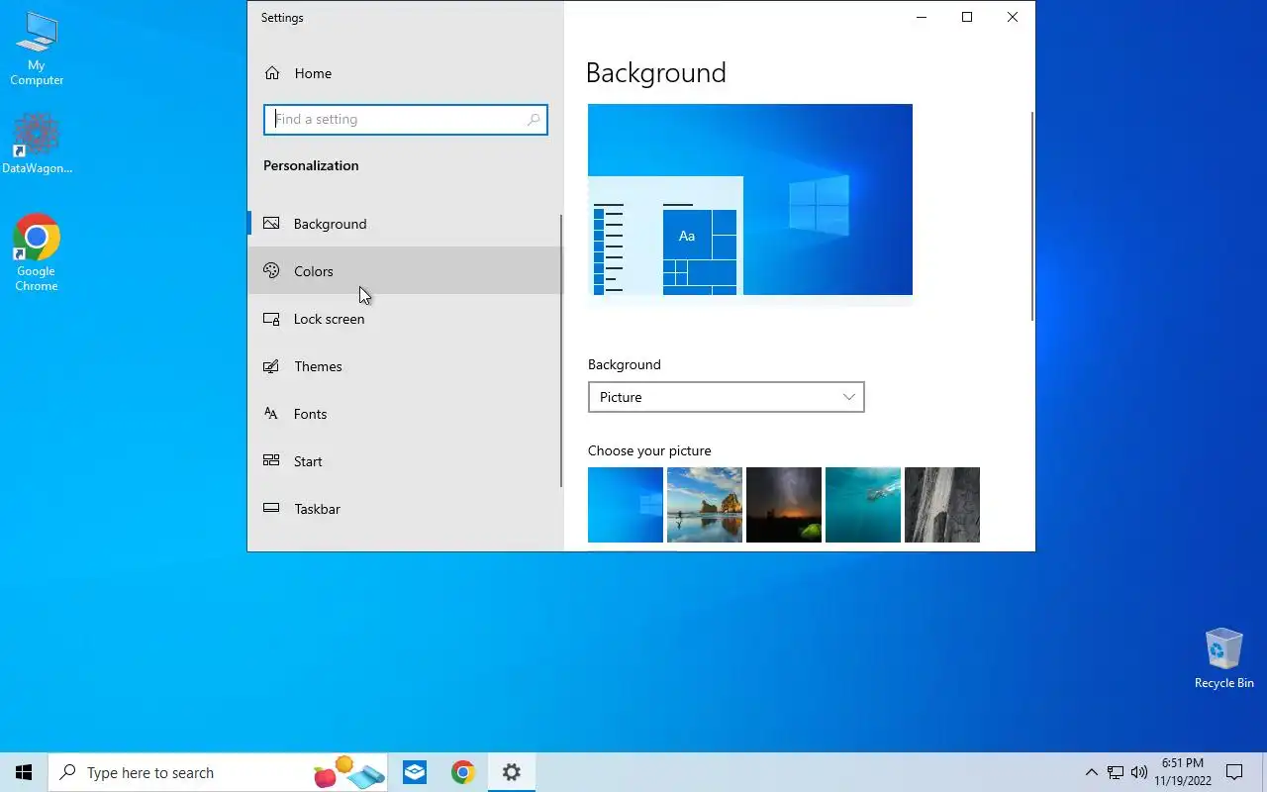Open the Windows Start menu button
This screenshot has height=792, width=1267.
click(x=24, y=772)
